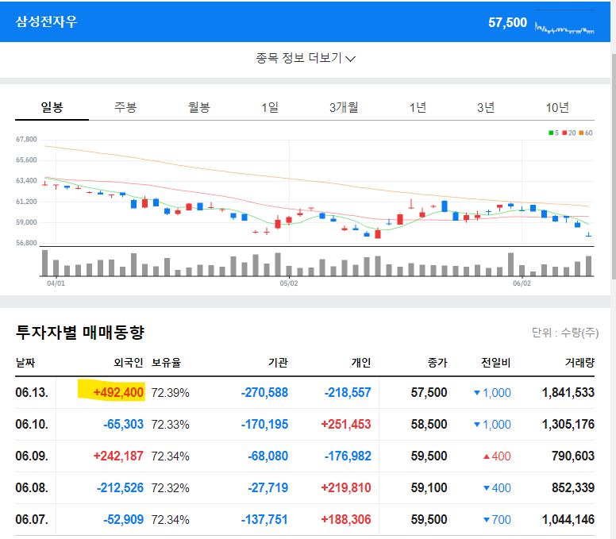Click volume value 1,044,146
Image resolution: width=616 pixels, height=539 pixels.
[568, 520]
